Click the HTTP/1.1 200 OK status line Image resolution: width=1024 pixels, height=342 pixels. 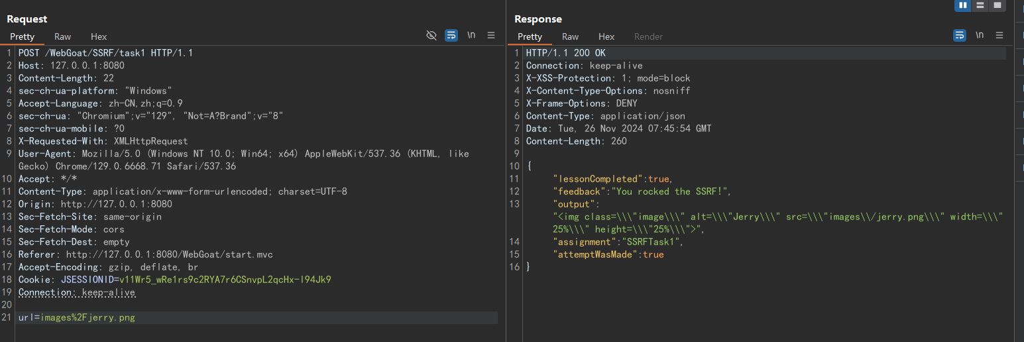pyautogui.click(x=565, y=53)
